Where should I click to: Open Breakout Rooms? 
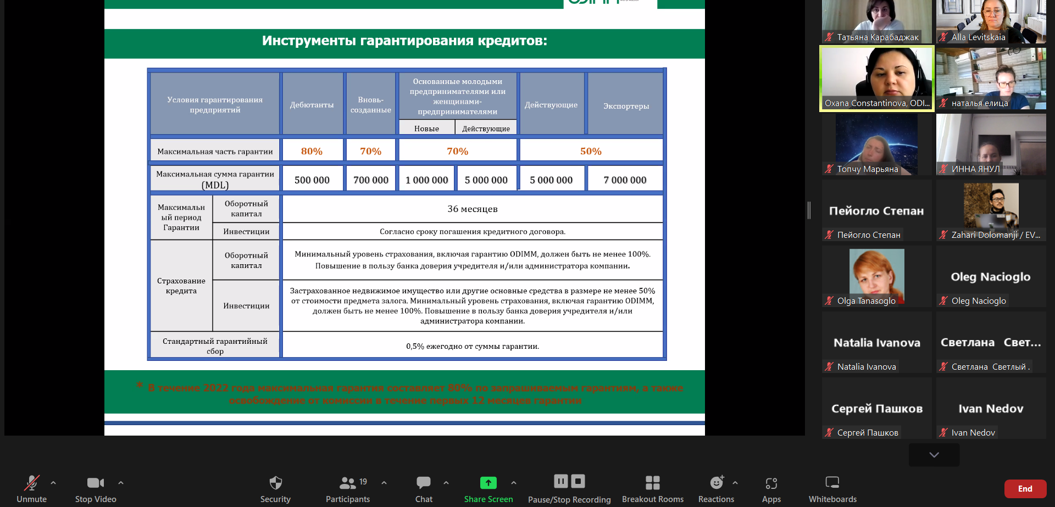click(652, 483)
